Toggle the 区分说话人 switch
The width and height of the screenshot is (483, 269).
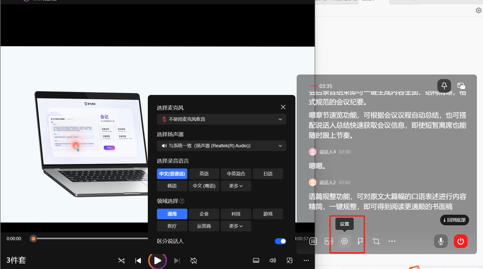pyautogui.click(x=280, y=241)
